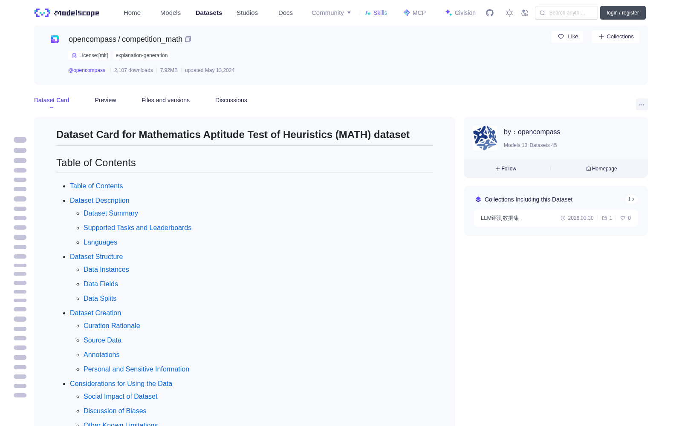Screen dimensions: 682x426
Task: Add dataset to Collections
Action: [616, 37]
